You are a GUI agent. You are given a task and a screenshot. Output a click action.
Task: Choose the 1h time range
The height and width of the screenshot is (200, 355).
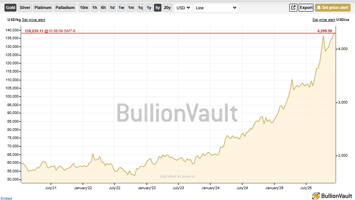point(95,7)
